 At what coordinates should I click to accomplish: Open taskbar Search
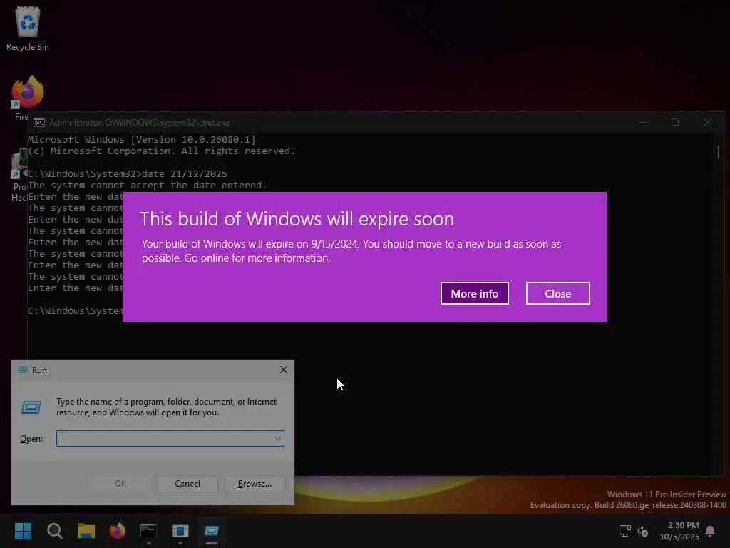coord(54,531)
